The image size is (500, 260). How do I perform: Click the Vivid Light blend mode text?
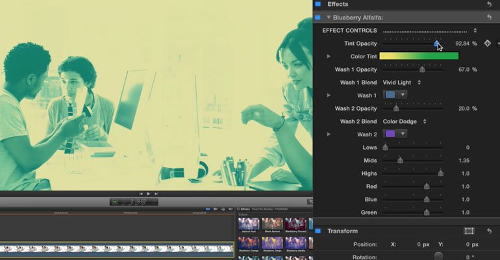(x=397, y=83)
